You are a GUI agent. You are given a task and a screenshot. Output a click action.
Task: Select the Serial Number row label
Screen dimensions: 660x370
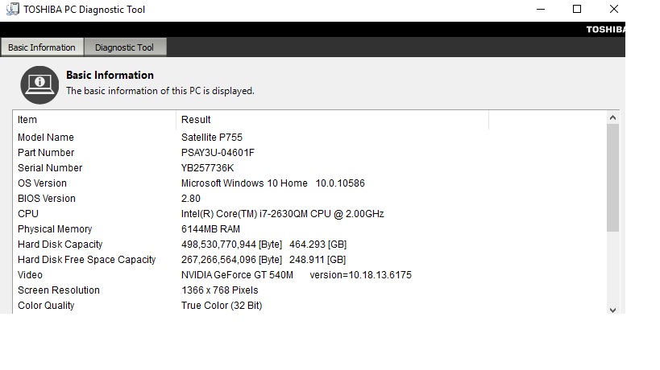(x=50, y=168)
